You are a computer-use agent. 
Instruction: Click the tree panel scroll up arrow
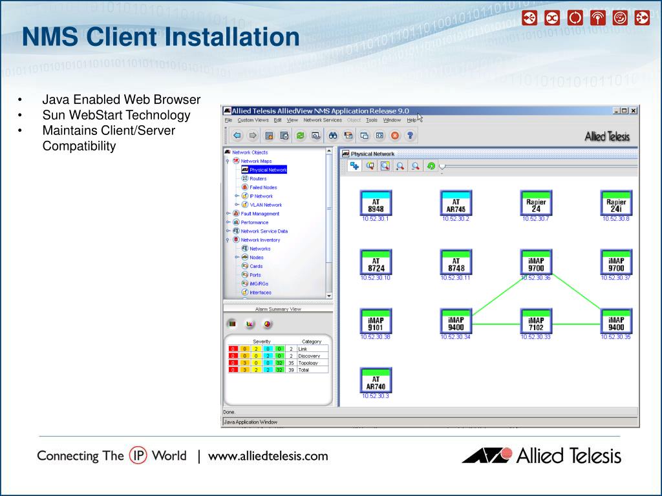click(329, 150)
